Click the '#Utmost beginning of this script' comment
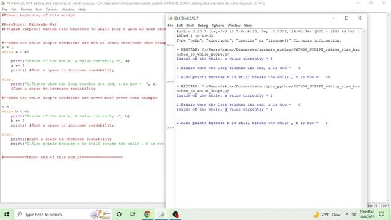 (x=38, y=15)
